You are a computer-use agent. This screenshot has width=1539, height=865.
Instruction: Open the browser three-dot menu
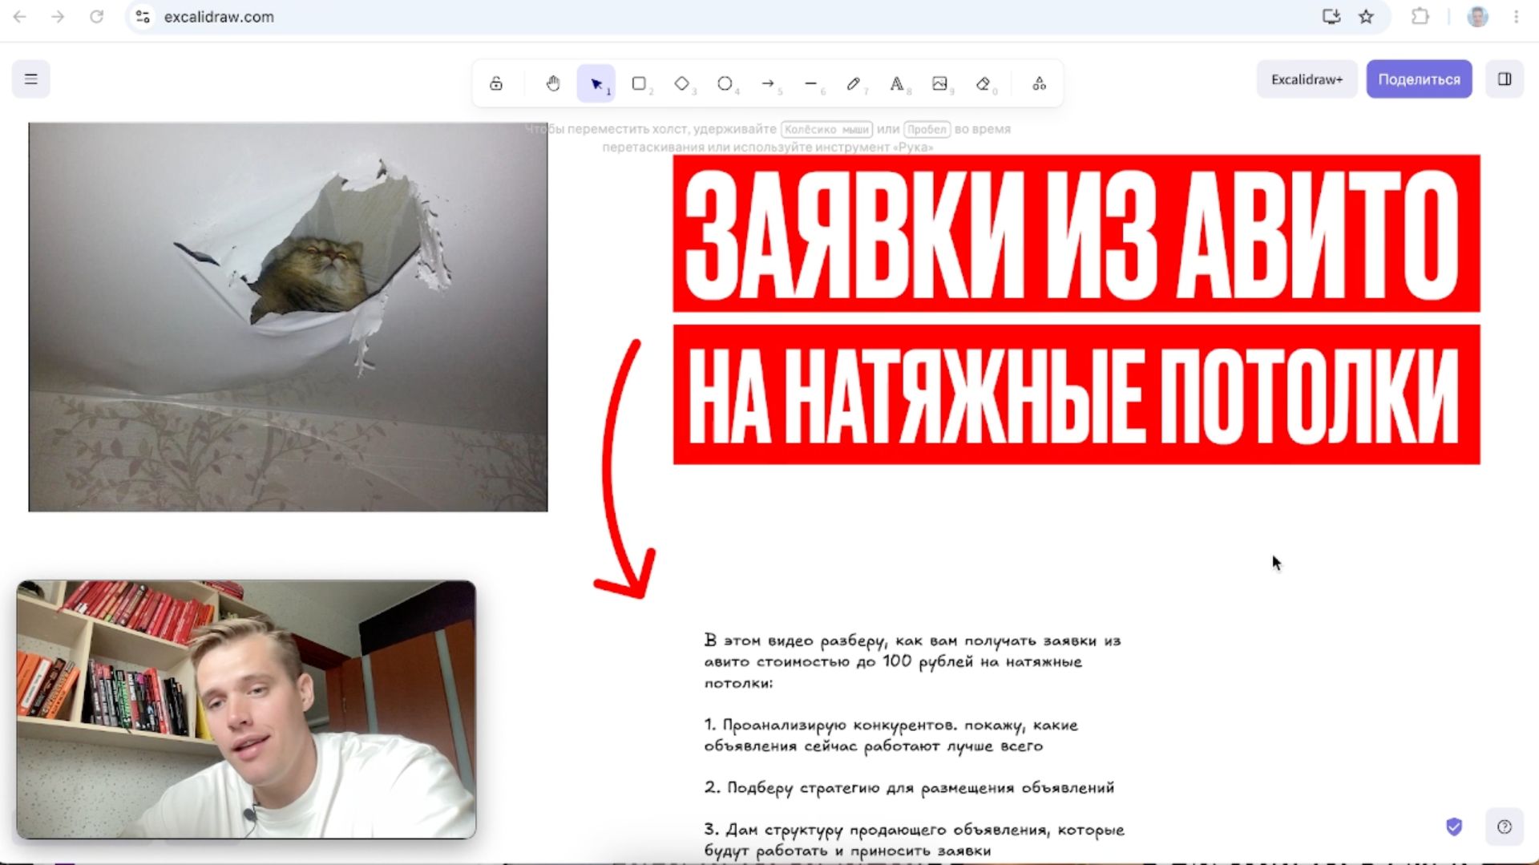click(1516, 16)
